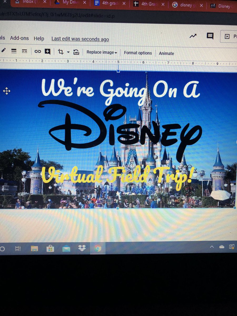Open File Explorer from the taskbar
Screen dimensions: 237x316
pos(34,248)
